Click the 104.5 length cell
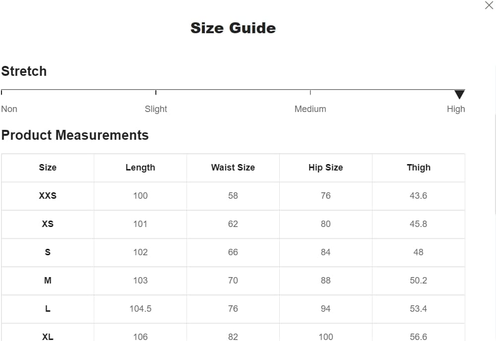 pos(140,309)
